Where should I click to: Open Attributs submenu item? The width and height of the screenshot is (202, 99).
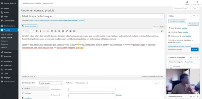point(4,48)
